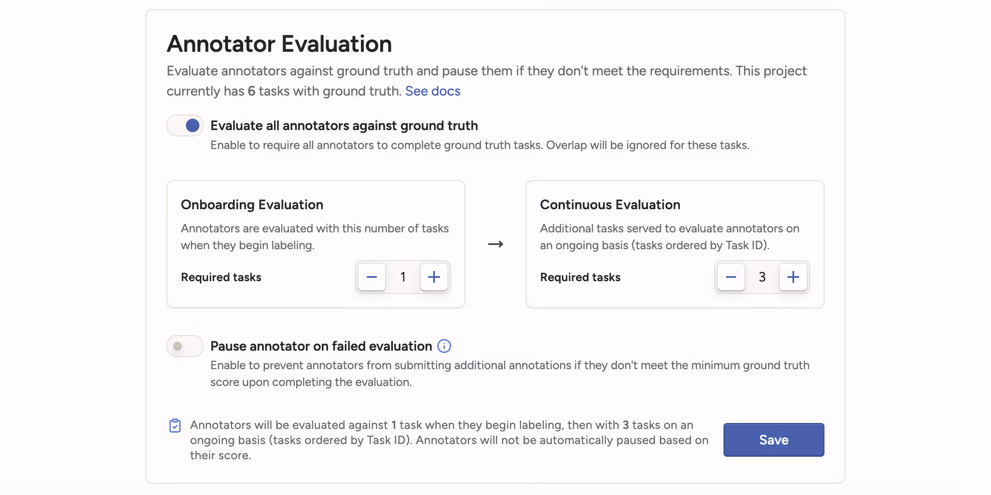Decrease Continuous Evaluation required tasks
This screenshot has height=495, width=991.
pyautogui.click(x=731, y=277)
